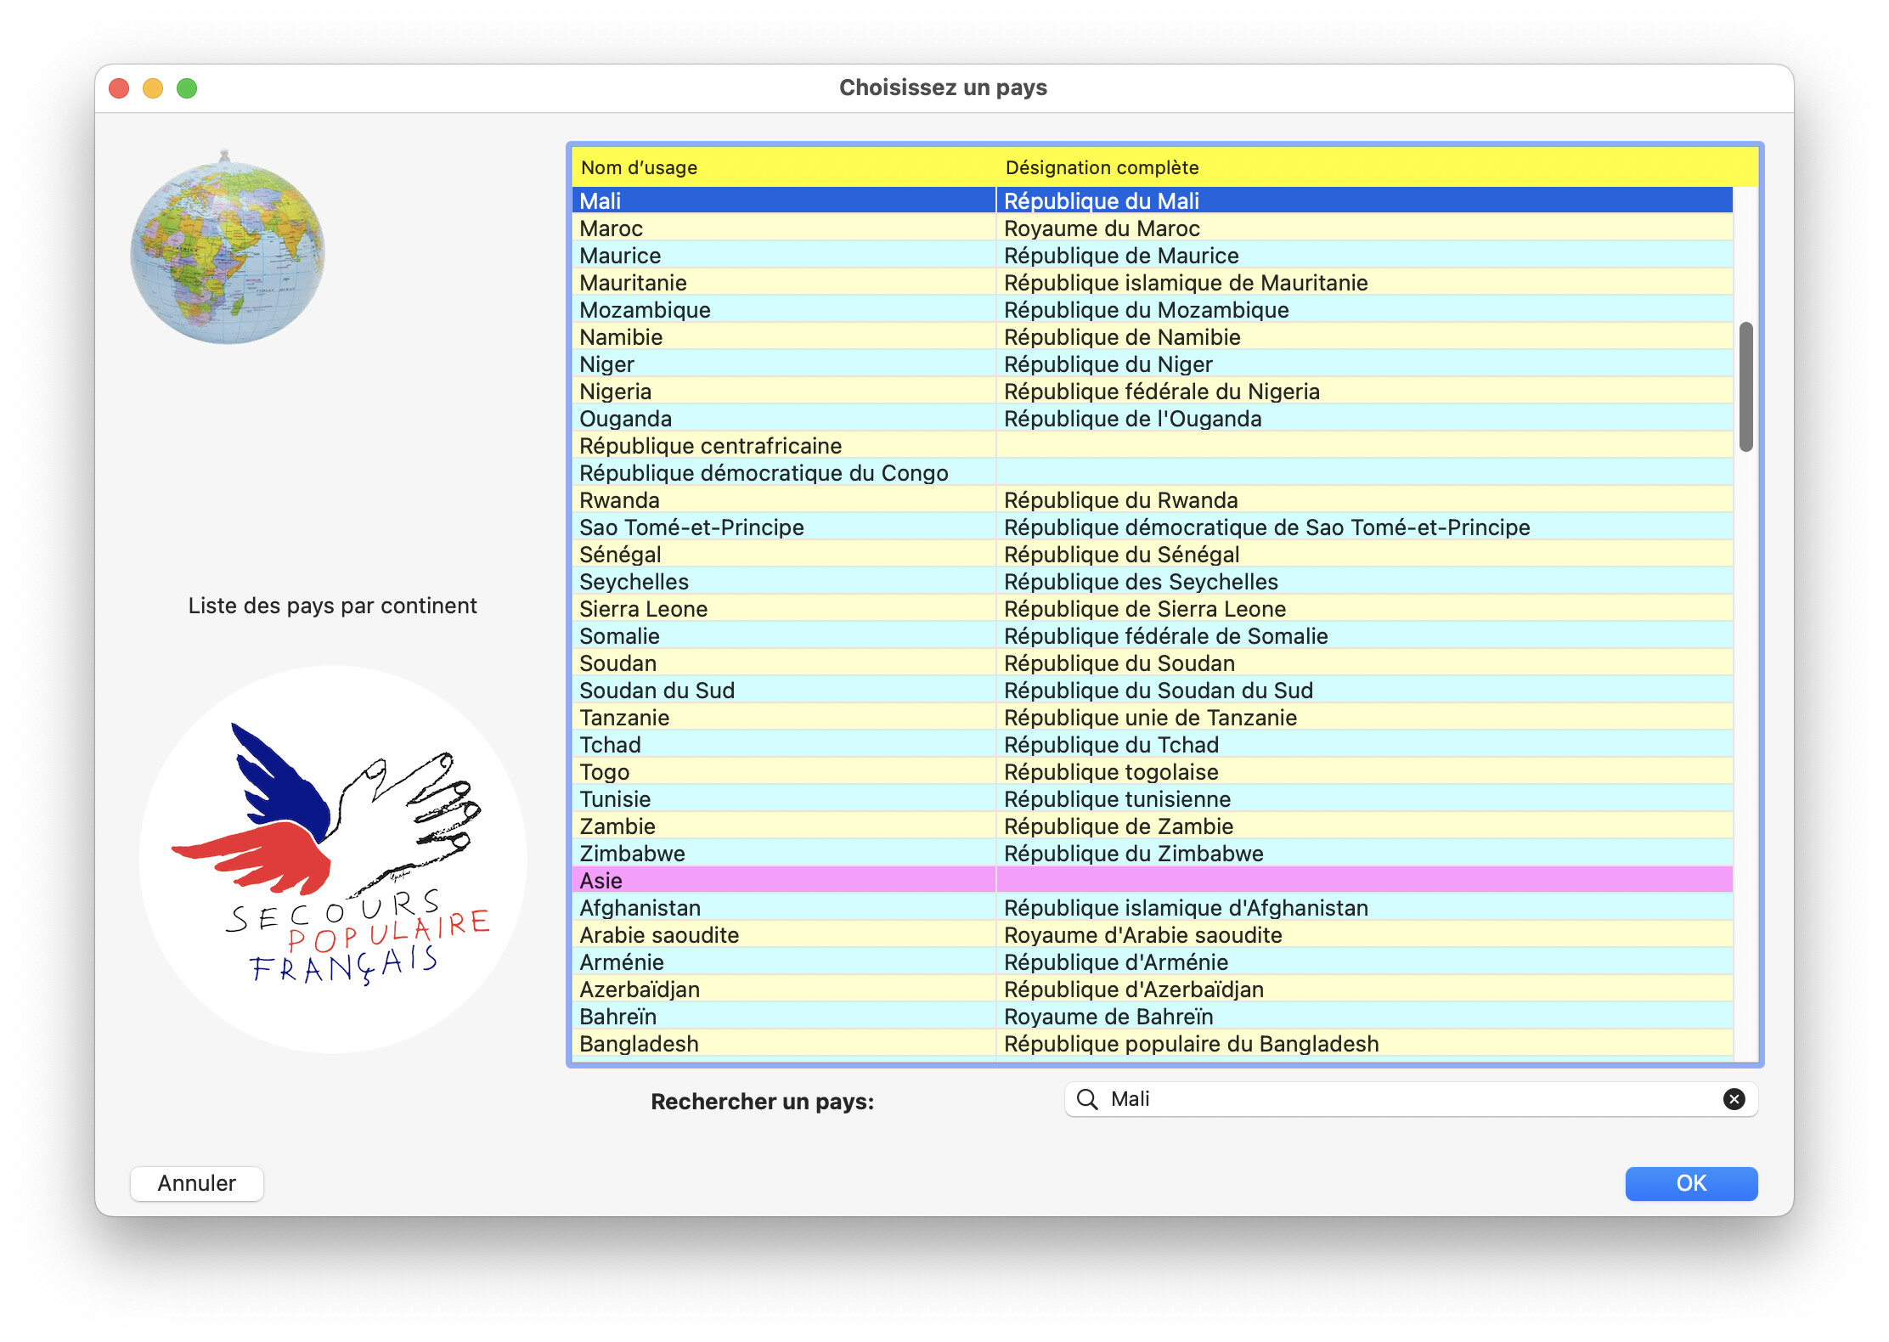Choose Mauritanie from the list
Viewport: 1889px width, 1342px height.
click(x=1153, y=282)
